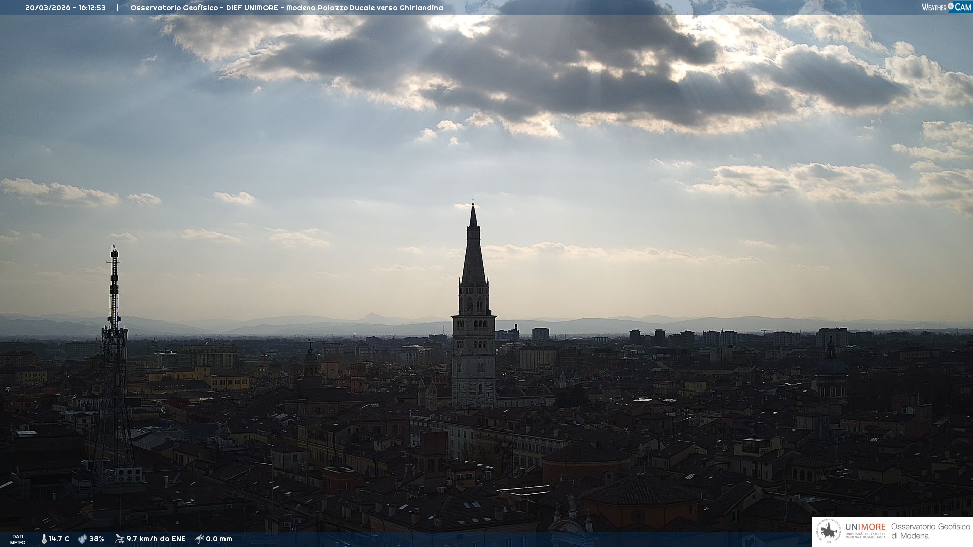This screenshot has width=973, height=547.
Task: Click the 14.7 C temperature reading
Action: (59, 539)
